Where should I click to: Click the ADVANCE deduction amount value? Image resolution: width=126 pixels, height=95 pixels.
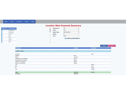(92, 54)
